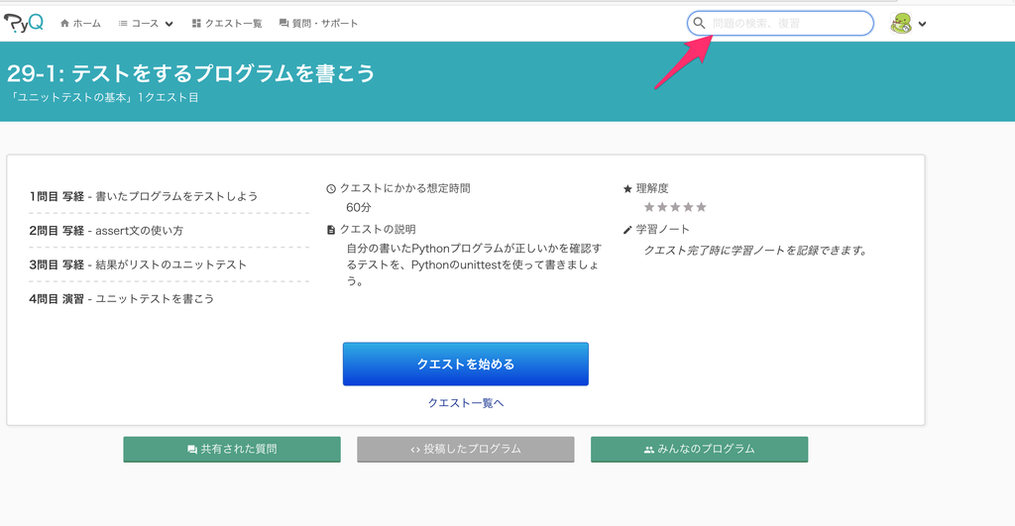Viewport: 1015px width, 526px height.
Task: Click the home icon beside ホーム
Action: click(x=64, y=24)
